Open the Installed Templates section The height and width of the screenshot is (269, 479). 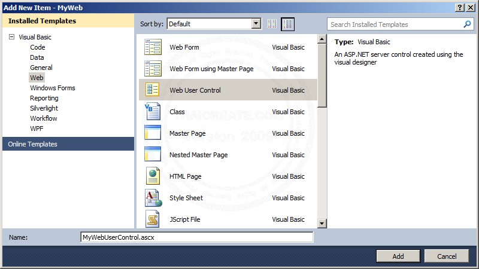[x=68, y=21]
